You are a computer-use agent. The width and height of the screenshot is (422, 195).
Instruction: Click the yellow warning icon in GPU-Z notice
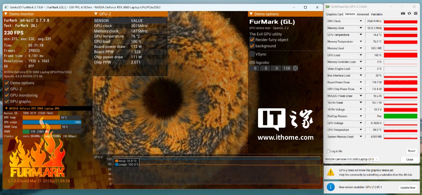click(330, 172)
